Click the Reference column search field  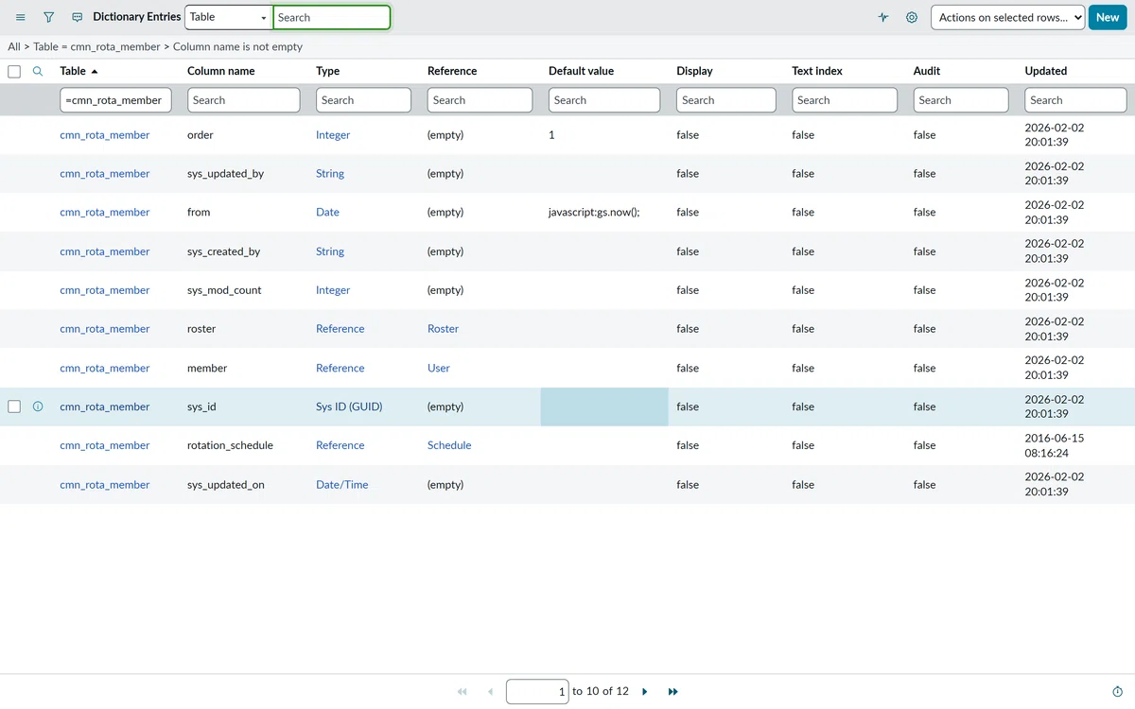[480, 100]
